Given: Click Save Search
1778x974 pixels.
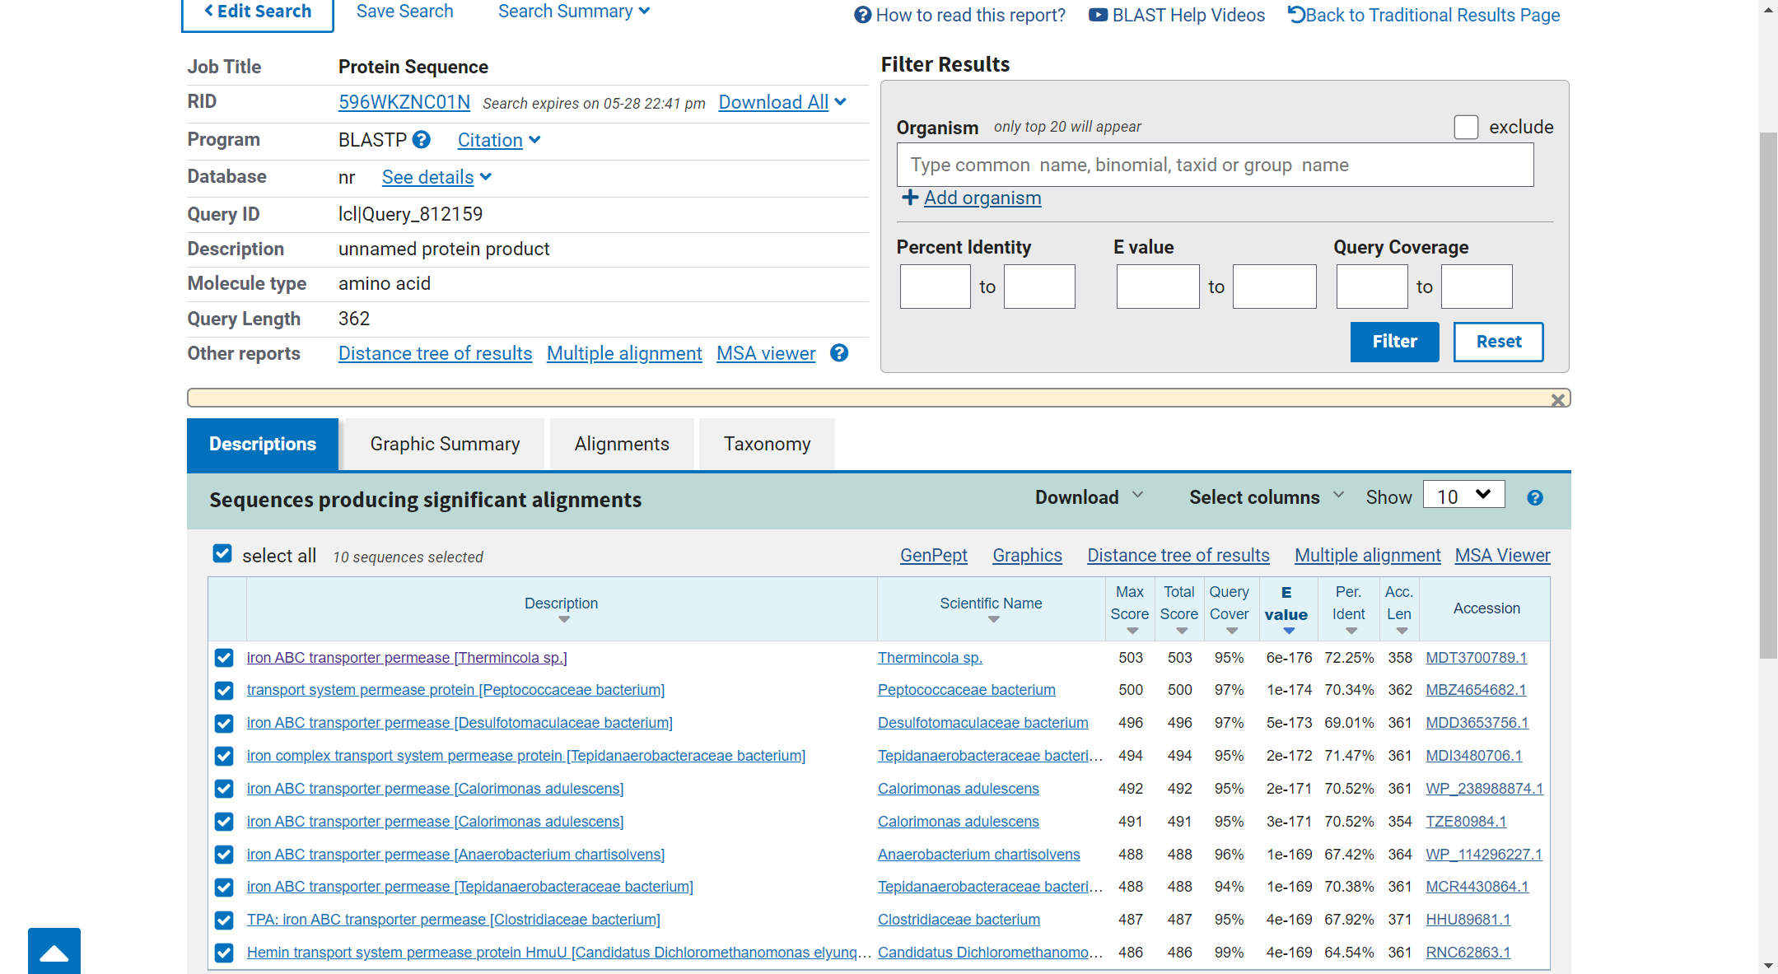Looking at the screenshot, I should pos(404,12).
